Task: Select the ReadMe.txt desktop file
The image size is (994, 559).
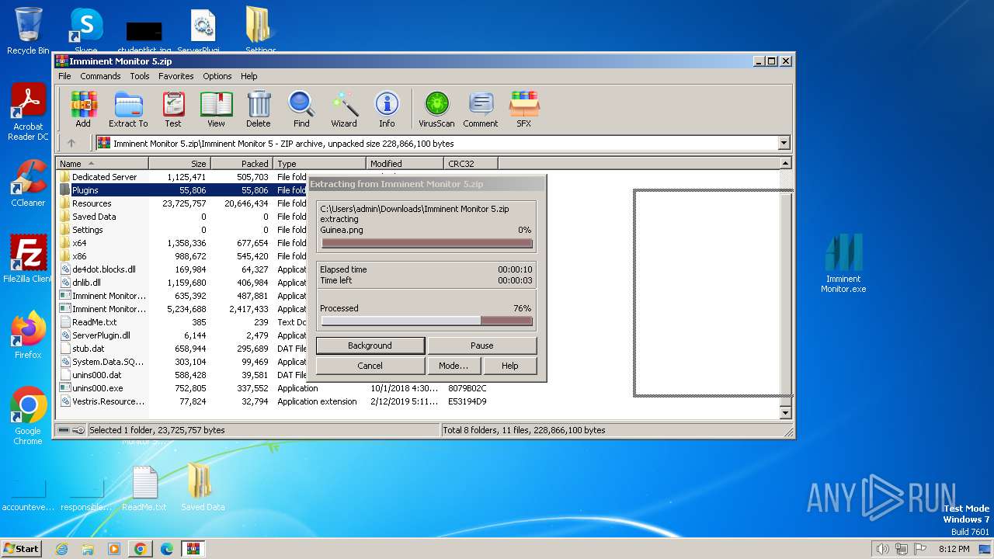Action: point(144,489)
